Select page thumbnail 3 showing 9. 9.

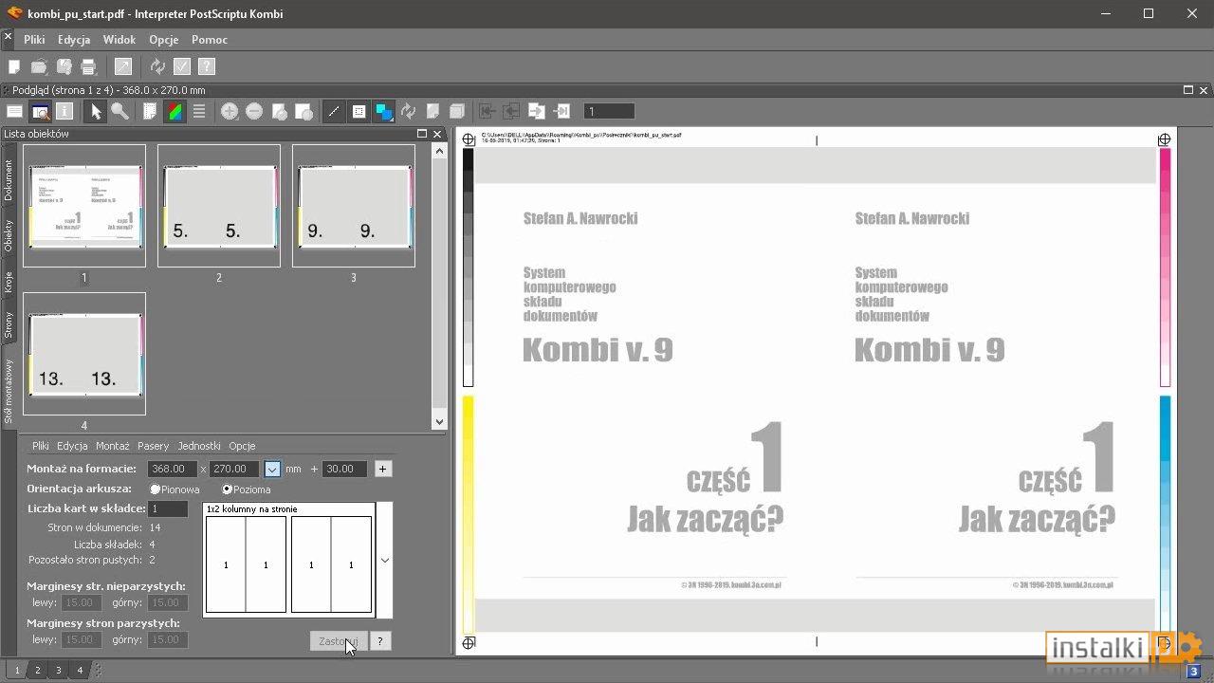pyautogui.click(x=354, y=206)
